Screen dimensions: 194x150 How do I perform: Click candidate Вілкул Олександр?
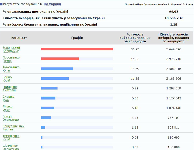[11, 118]
